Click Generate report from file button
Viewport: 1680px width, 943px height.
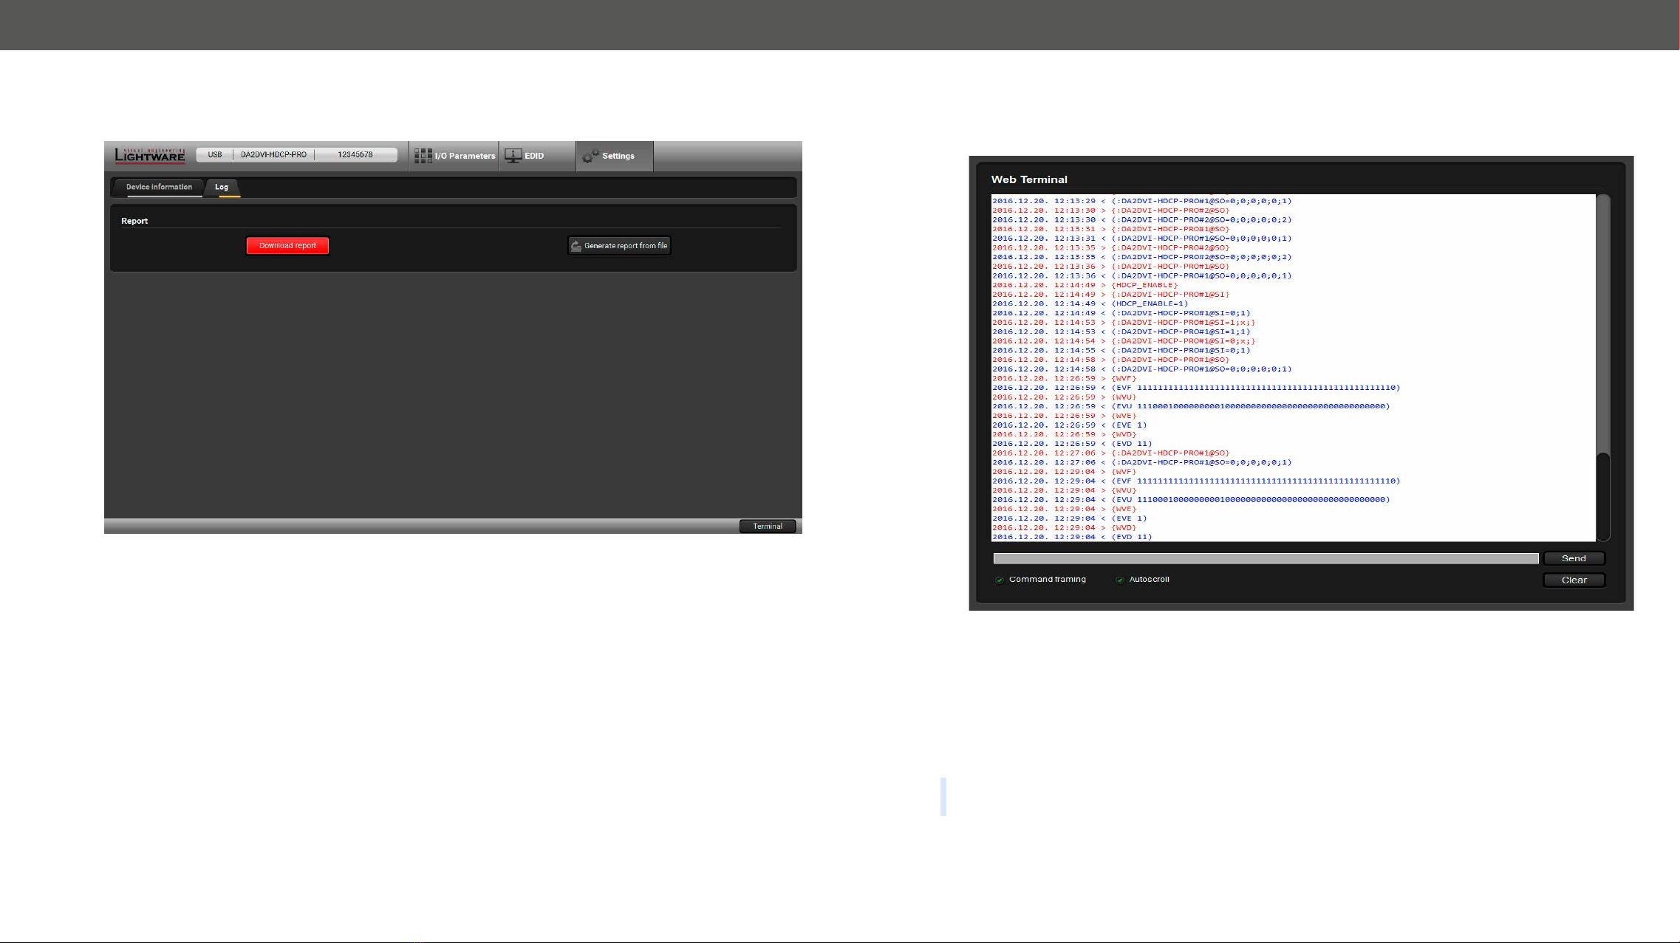coord(619,246)
